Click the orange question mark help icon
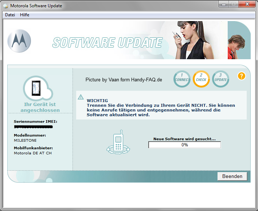Viewport: 258px width, 211px height. (242, 76)
